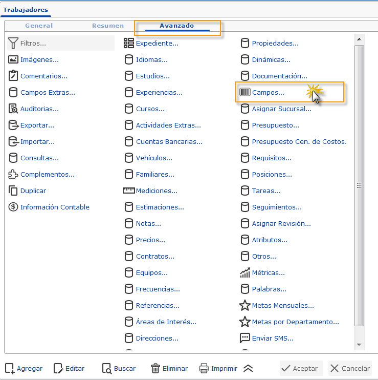Click the Información Contable dollar icon
The height and width of the screenshot is (380, 378).
coord(13,207)
